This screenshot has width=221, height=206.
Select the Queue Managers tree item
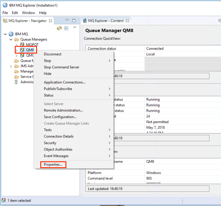(x=34, y=39)
